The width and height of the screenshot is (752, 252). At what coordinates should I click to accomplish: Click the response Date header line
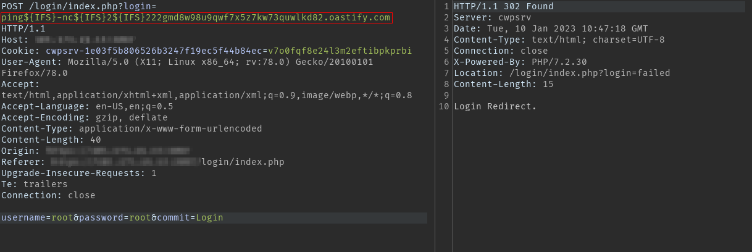pyautogui.click(x=551, y=28)
